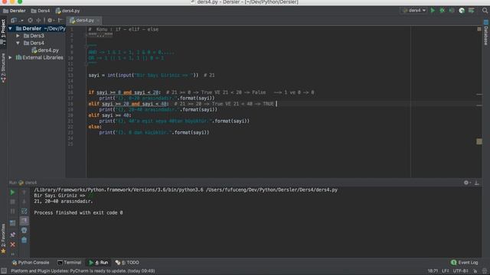Select Ders3 folder in project tree

pos(34,36)
